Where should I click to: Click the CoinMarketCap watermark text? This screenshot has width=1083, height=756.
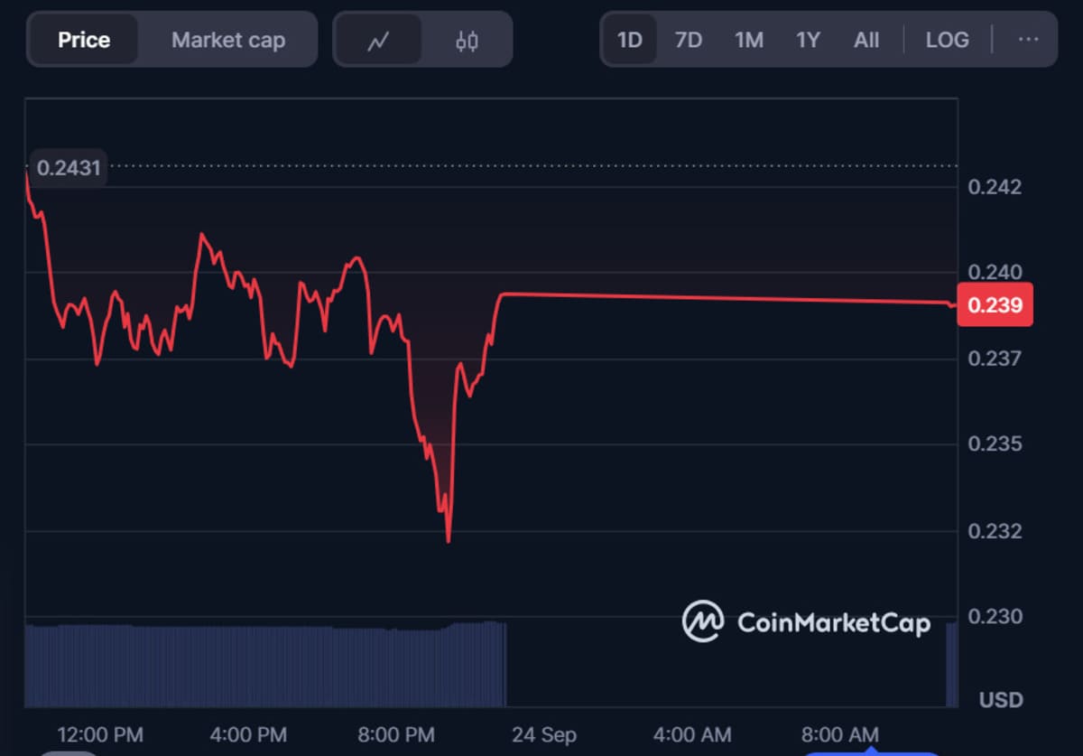(x=833, y=622)
